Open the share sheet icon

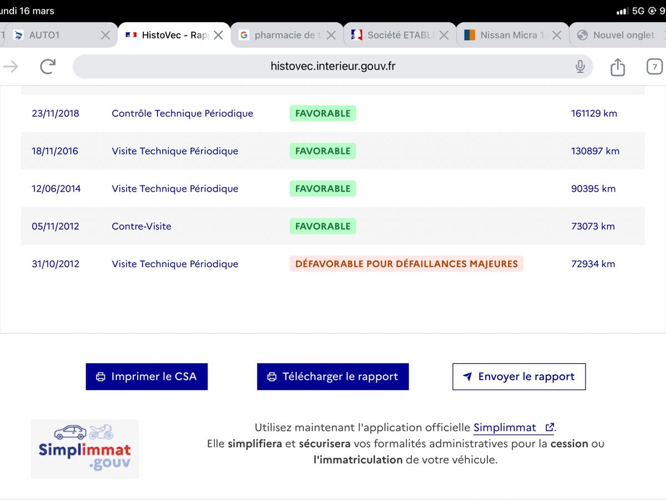pos(618,67)
